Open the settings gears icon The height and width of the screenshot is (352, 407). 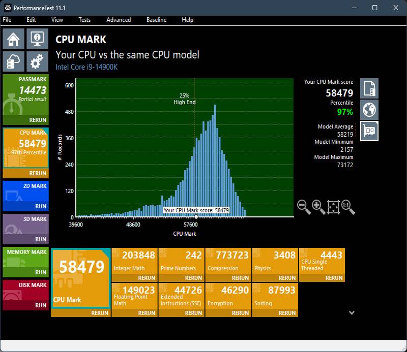pos(37,61)
